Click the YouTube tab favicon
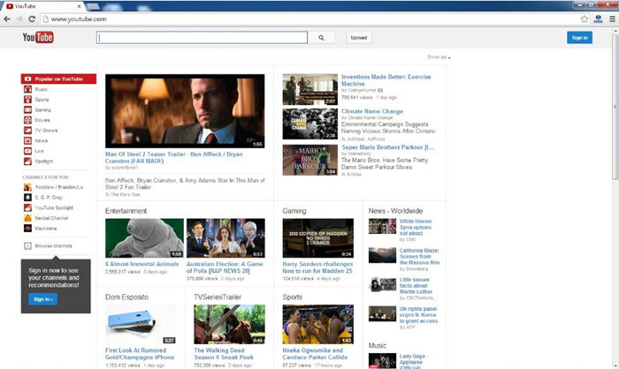Image resolution: width=619 pixels, height=369 pixels. pos(10,6)
